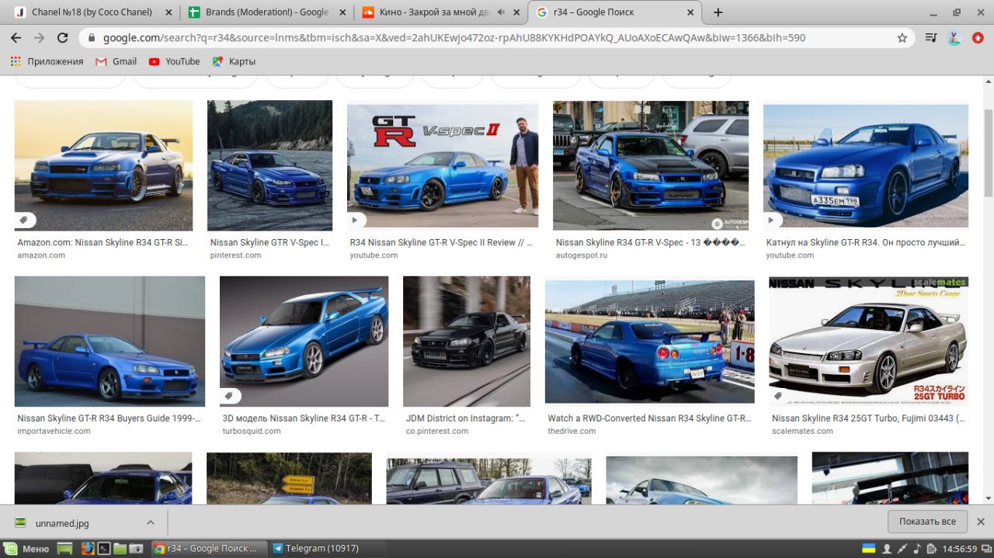Click the battery power tray icon
The height and width of the screenshot is (558, 994).
[x=930, y=549]
